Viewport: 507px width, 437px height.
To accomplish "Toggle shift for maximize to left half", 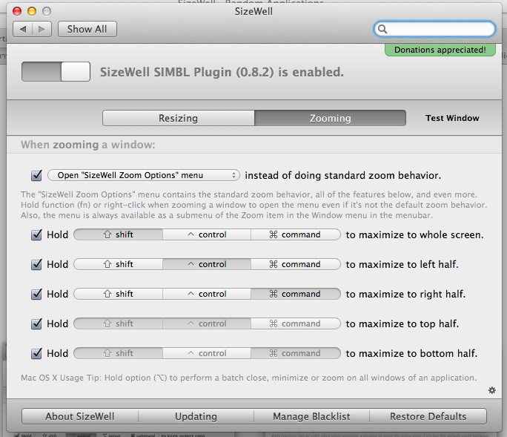I will pos(119,264).
